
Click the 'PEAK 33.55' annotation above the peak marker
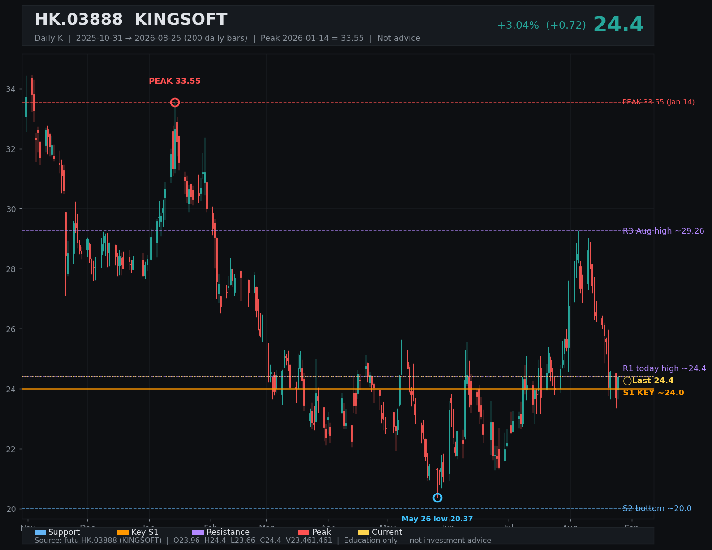(x=175, y=81)
